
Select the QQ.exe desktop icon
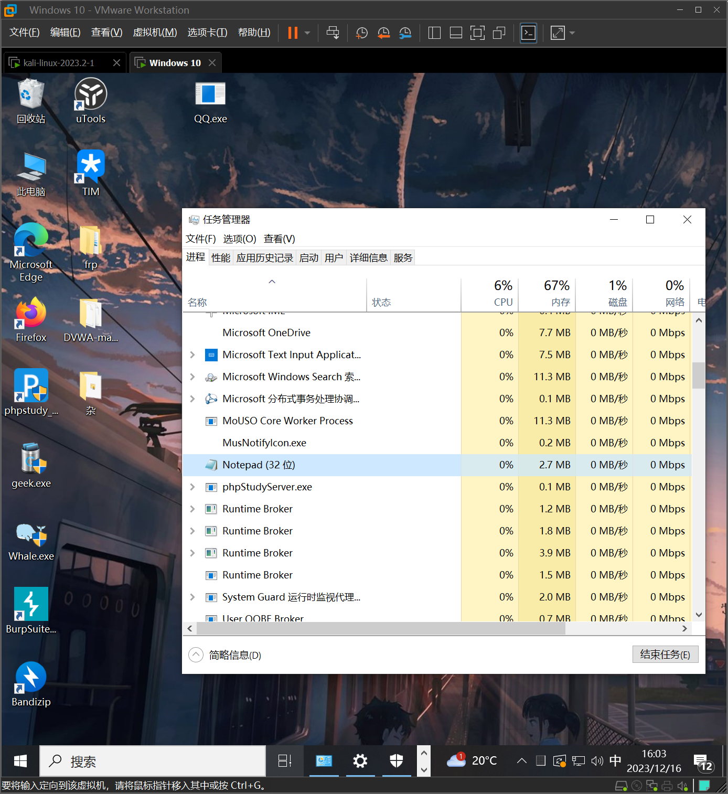210,103
